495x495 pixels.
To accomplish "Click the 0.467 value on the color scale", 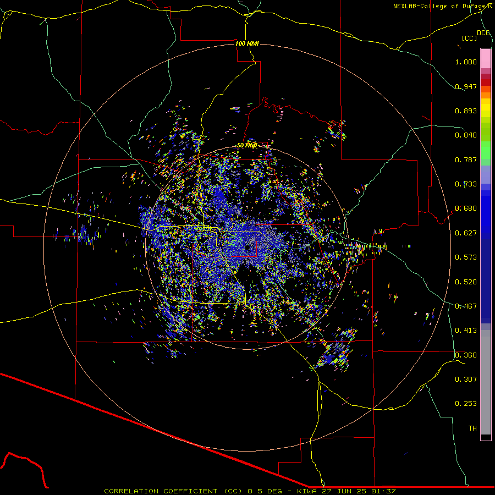I will tap(466, 306).
